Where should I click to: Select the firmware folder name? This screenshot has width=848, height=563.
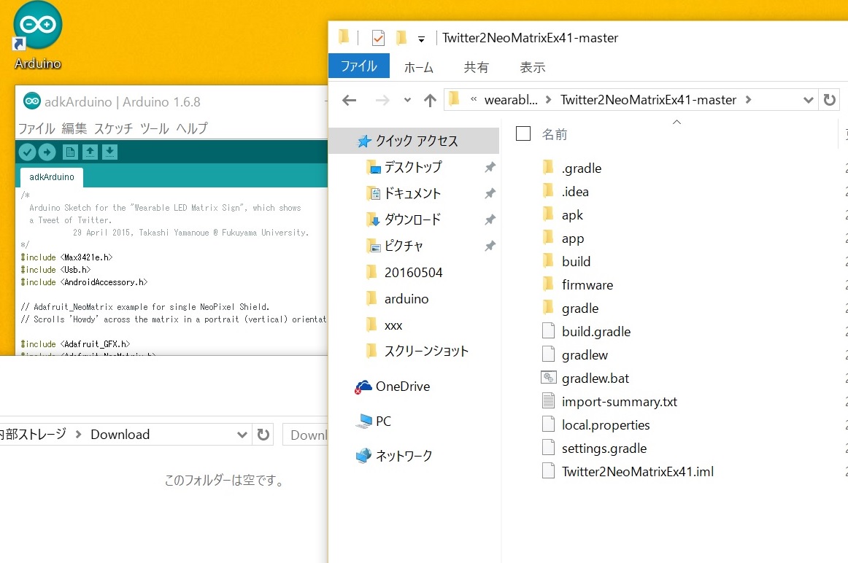coord(587,284)
